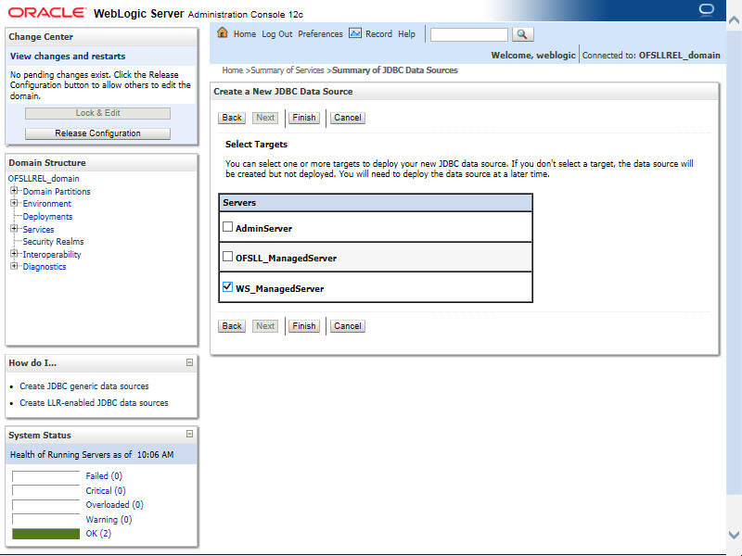
Task: Minimize the System Status panel
Action: click(x=189, y=434)
